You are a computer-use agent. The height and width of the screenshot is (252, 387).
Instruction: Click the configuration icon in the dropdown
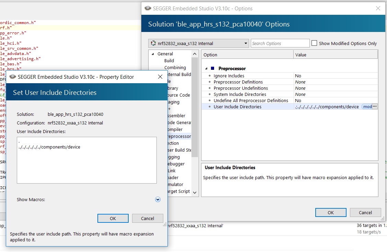coord(153,43)
